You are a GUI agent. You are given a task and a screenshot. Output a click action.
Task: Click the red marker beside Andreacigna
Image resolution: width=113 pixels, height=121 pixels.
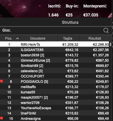(x=1, y=118)
